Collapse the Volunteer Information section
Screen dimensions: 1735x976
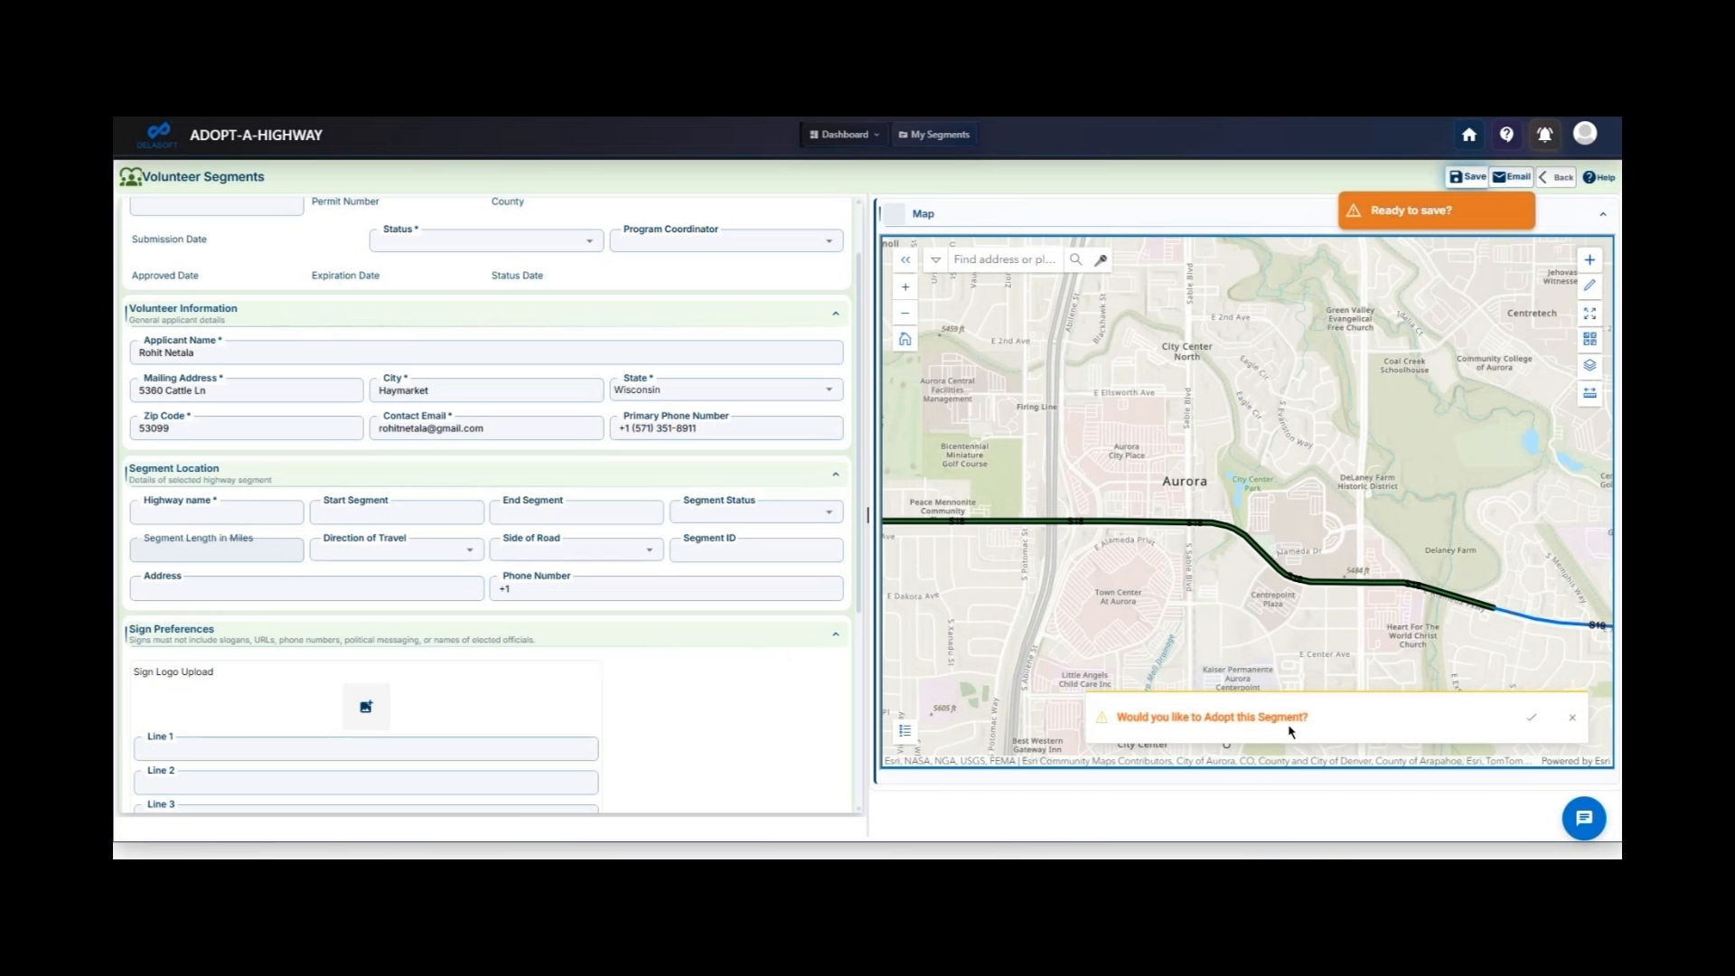point(835,313)
